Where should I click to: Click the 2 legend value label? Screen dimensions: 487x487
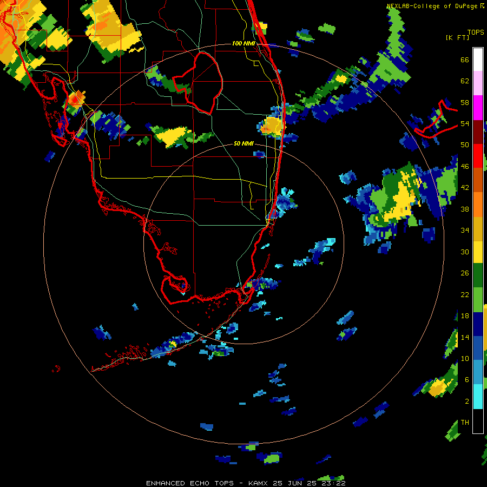tap(467, 401)
